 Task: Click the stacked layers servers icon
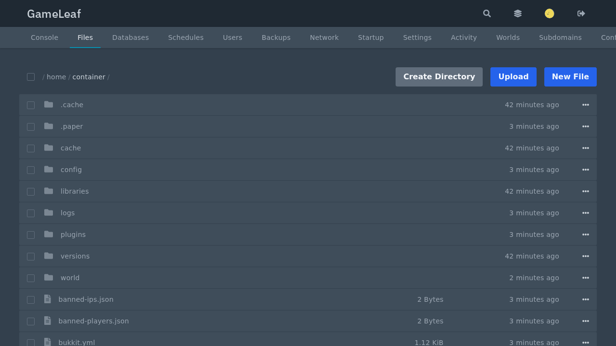click(x=518, y=13)
